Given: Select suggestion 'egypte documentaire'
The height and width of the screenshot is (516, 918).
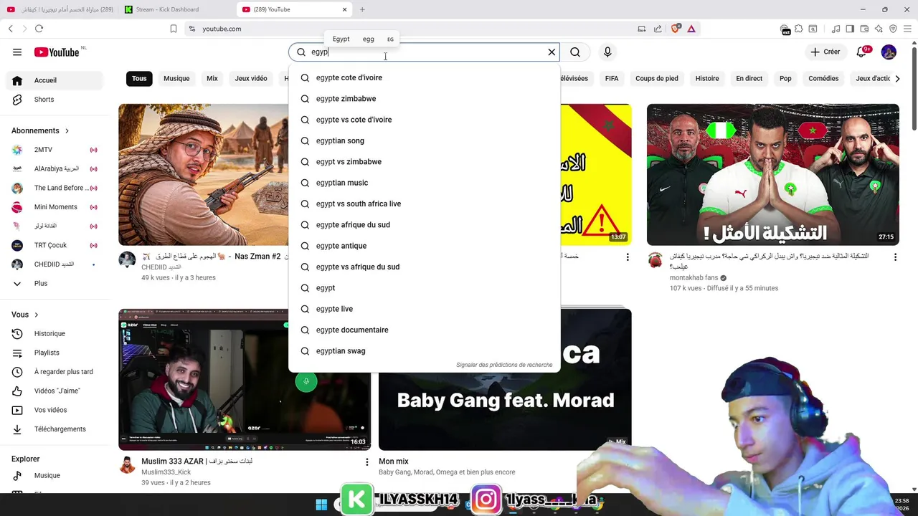Looking at the screenshot, I should [424, 330].
